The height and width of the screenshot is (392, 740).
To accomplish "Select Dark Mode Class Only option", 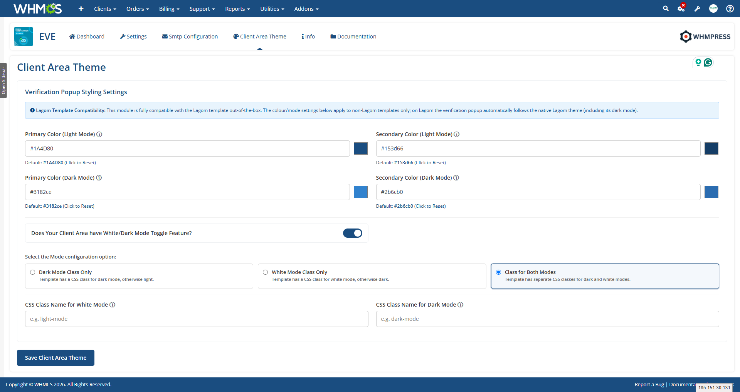I will pyautogui.click(x=139, y=276).
